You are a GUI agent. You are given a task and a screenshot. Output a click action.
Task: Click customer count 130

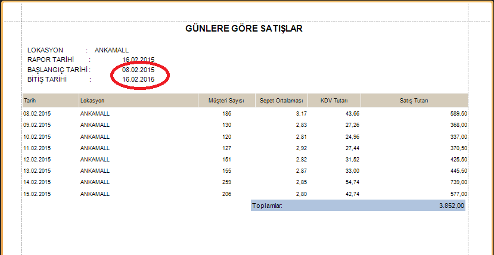point(226,125)
